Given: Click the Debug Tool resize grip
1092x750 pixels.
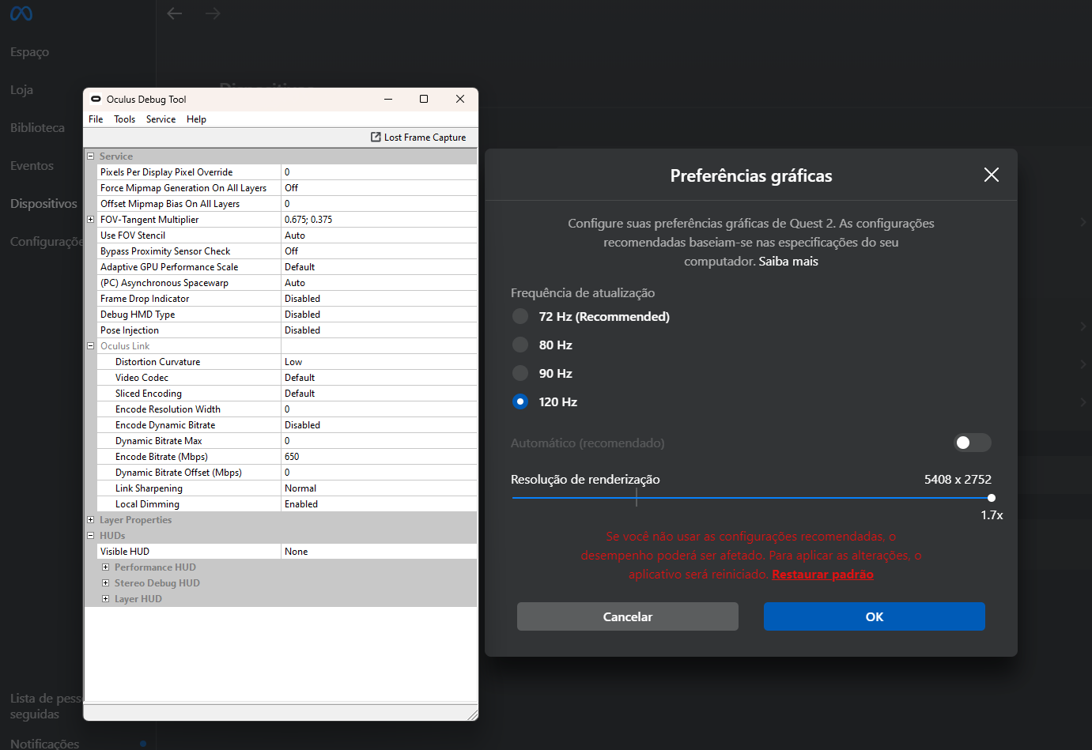Looking at the screenshot, I should pos(472,714).
